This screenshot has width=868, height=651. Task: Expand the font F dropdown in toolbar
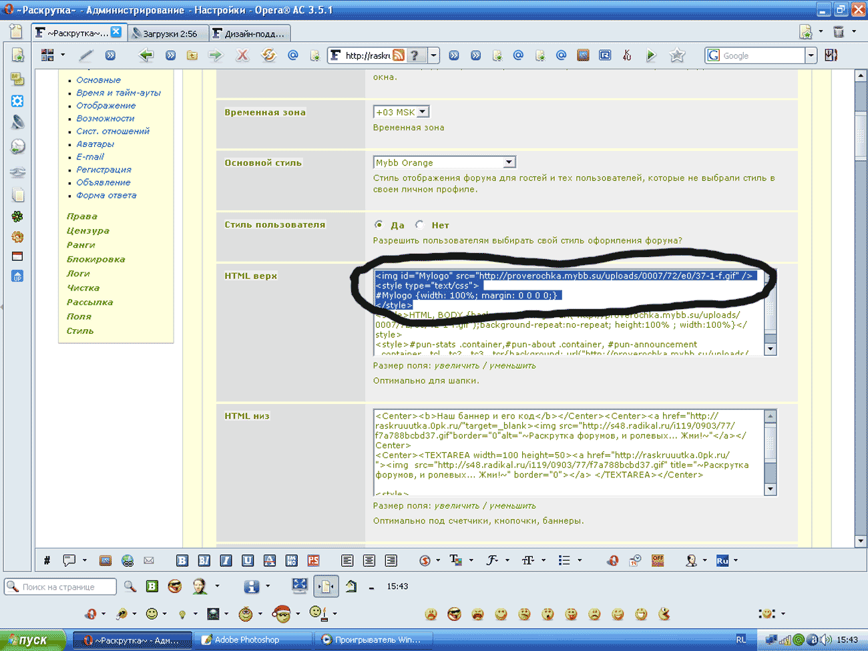coord(507,561)
